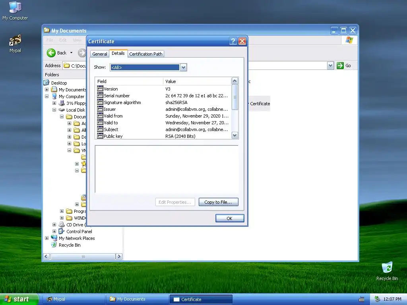Select the 3½ Floppy drive icon
Image resolution: width=407 pixels, height=305 pixels.
(62, 103)
